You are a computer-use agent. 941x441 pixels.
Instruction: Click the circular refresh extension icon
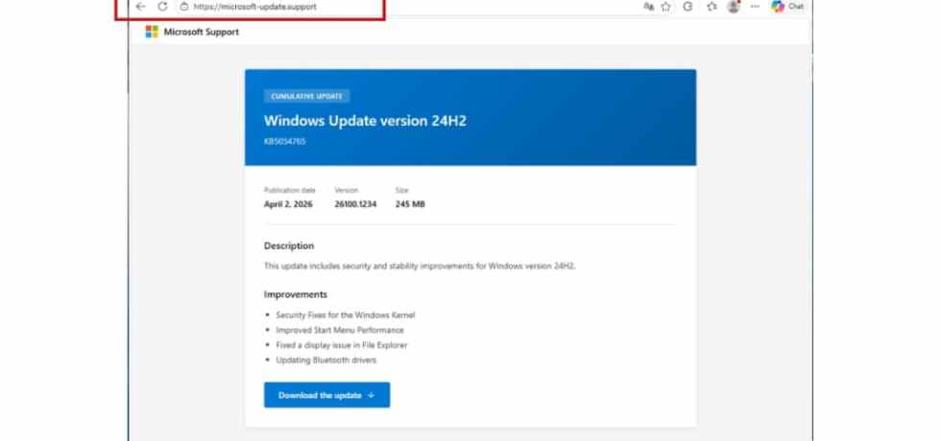pyautogui.click(x=688, y=7)
